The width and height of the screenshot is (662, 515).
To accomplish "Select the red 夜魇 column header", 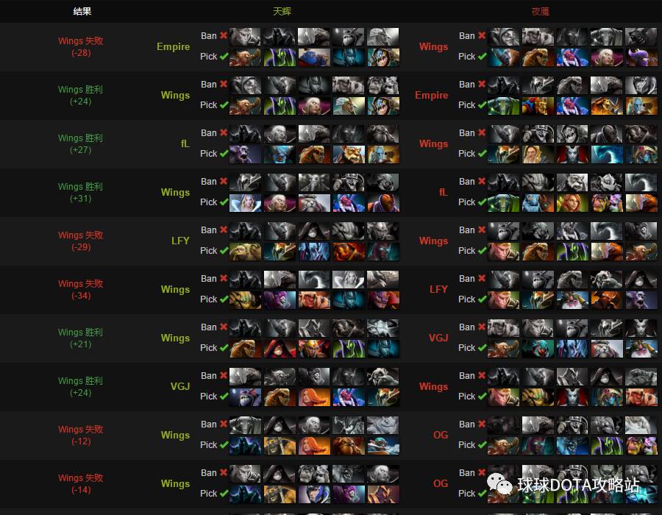I will [x=541, y=11].
